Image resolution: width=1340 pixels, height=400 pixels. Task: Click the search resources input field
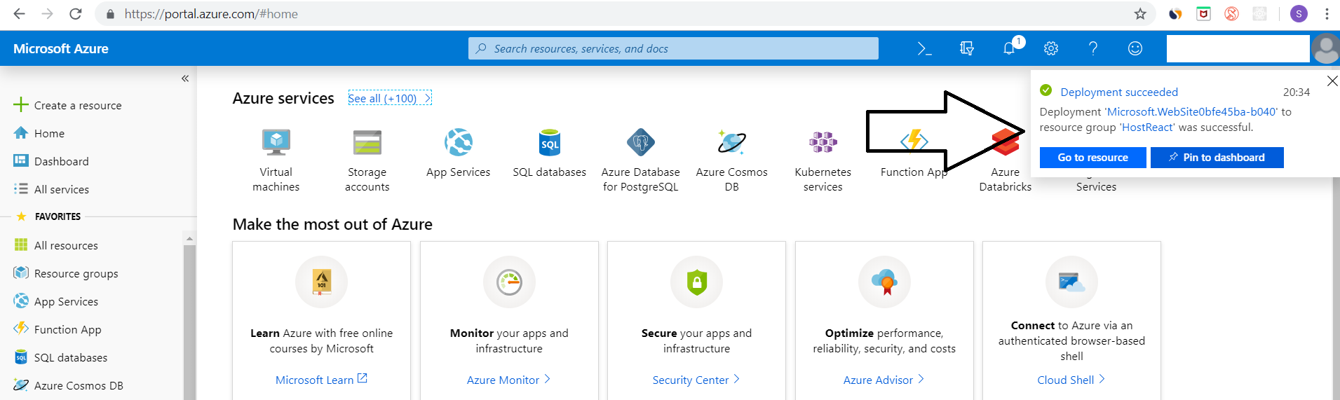(x=673, y=48)
